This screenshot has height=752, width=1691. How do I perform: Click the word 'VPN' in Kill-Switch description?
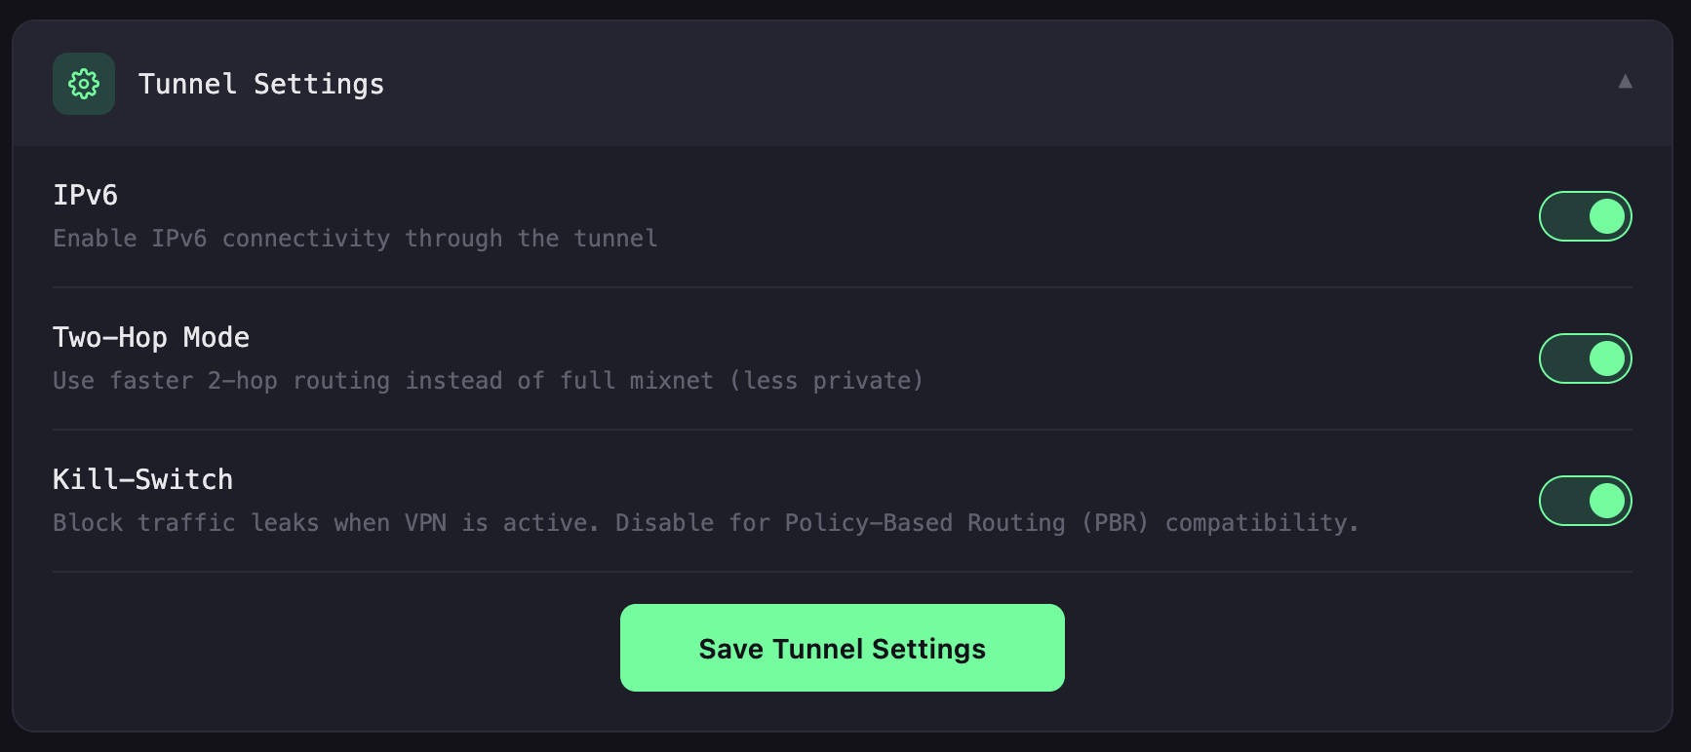[425, 523]
